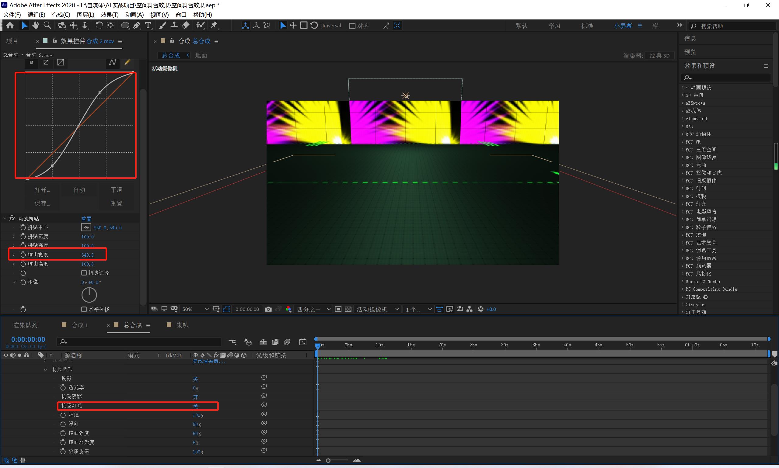779x468 pixels.
Task: Select the Rotation tool
Action: point(99,26)
